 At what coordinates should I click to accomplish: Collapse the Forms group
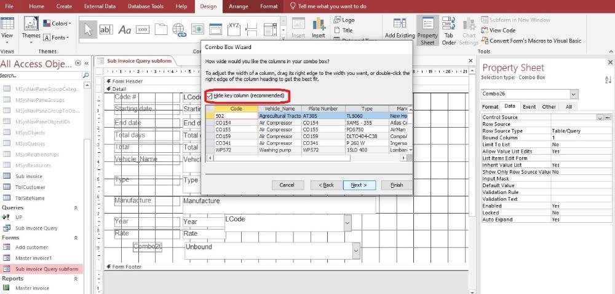click(76, 238)
